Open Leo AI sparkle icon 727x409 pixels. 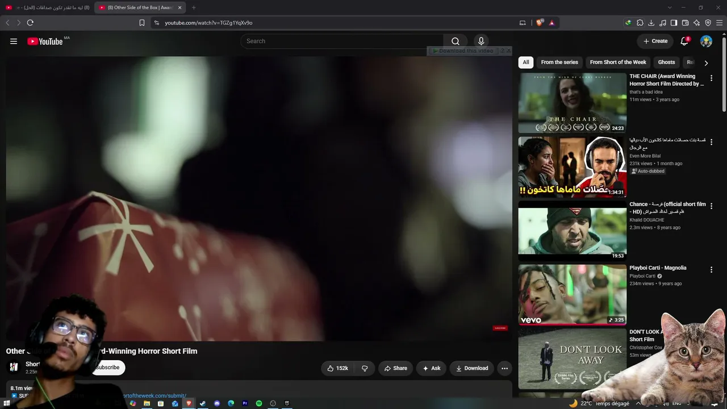[x=696, y=23]
